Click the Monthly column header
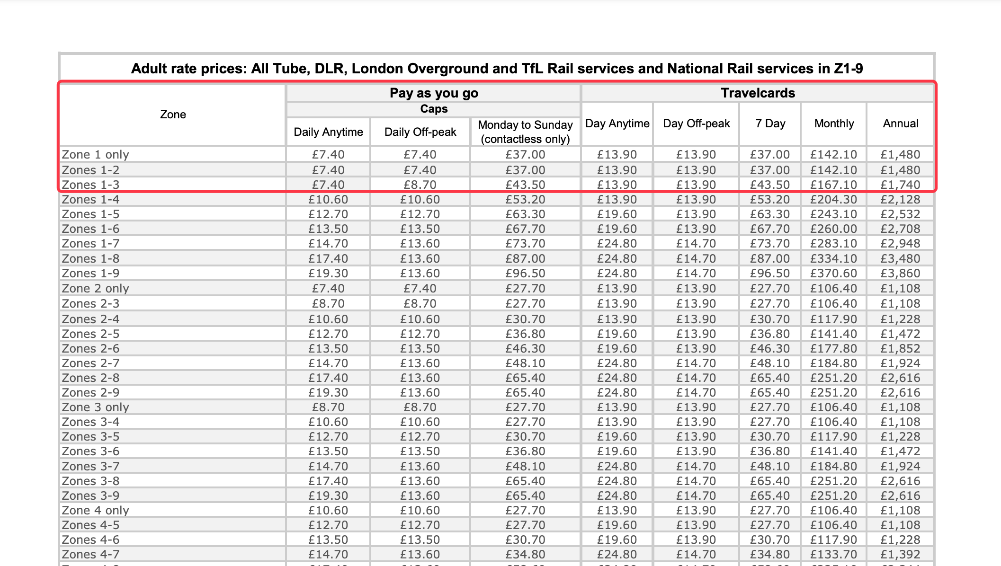Viewport: 1001px width, 566px height. pos(834,124)
